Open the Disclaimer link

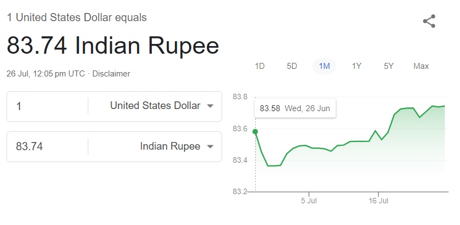tap(111, 74)
